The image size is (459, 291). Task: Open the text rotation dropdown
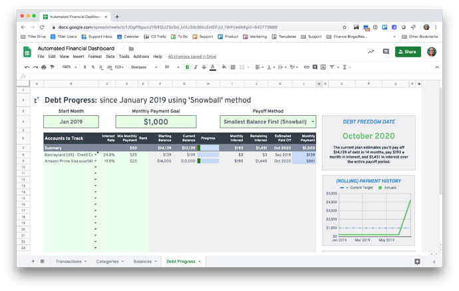294,67
